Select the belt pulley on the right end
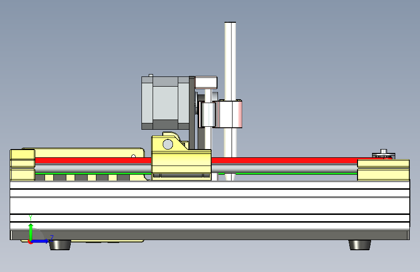The height and width of the screenshot is (272, 420). click(x=383, y=154)
